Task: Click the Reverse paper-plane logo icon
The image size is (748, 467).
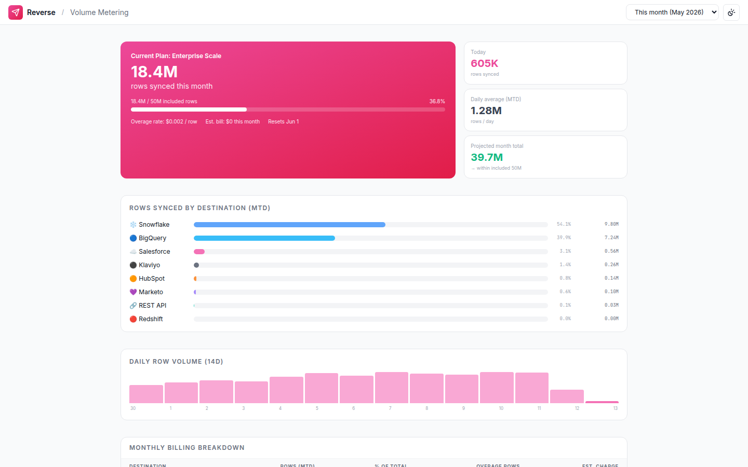Action: point(16,12)
